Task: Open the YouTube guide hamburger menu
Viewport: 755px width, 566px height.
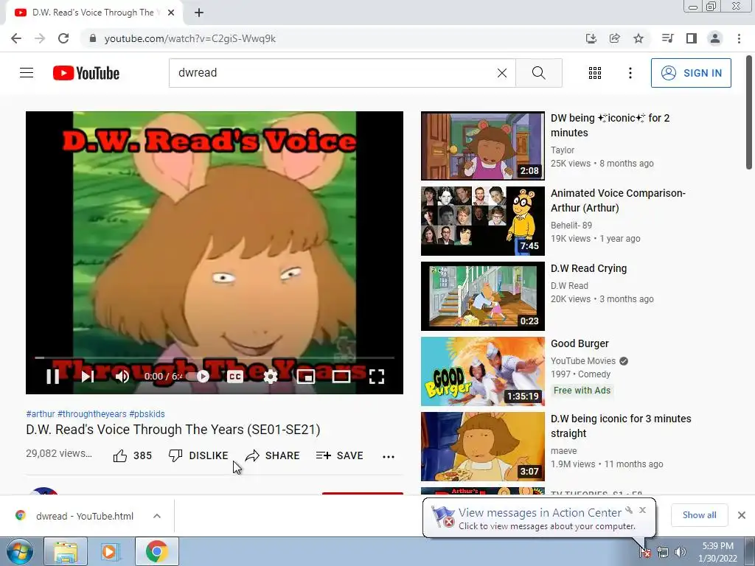Action: 27,73
